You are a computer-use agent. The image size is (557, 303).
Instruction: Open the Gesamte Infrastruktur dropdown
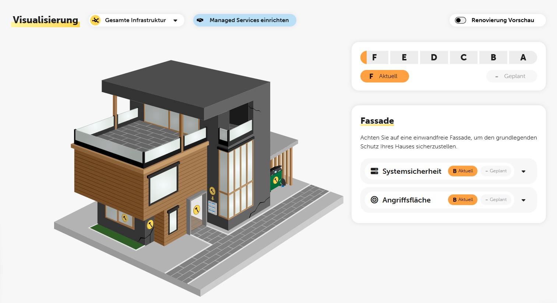(x=176, y=20)
